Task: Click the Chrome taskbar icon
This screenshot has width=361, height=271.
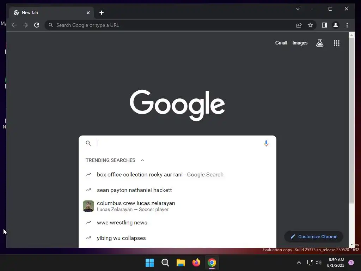Action: [212, 263]
